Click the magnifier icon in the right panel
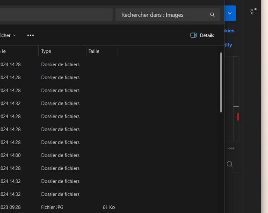The image size is (268, 213). pyautogui.click(x=230, y=164)
